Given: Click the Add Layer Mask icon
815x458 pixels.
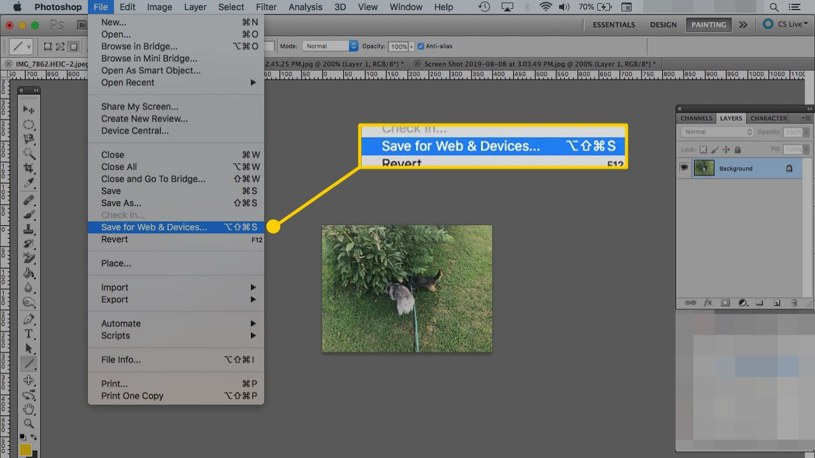Looking at the screenshot, I should [725, 303].
